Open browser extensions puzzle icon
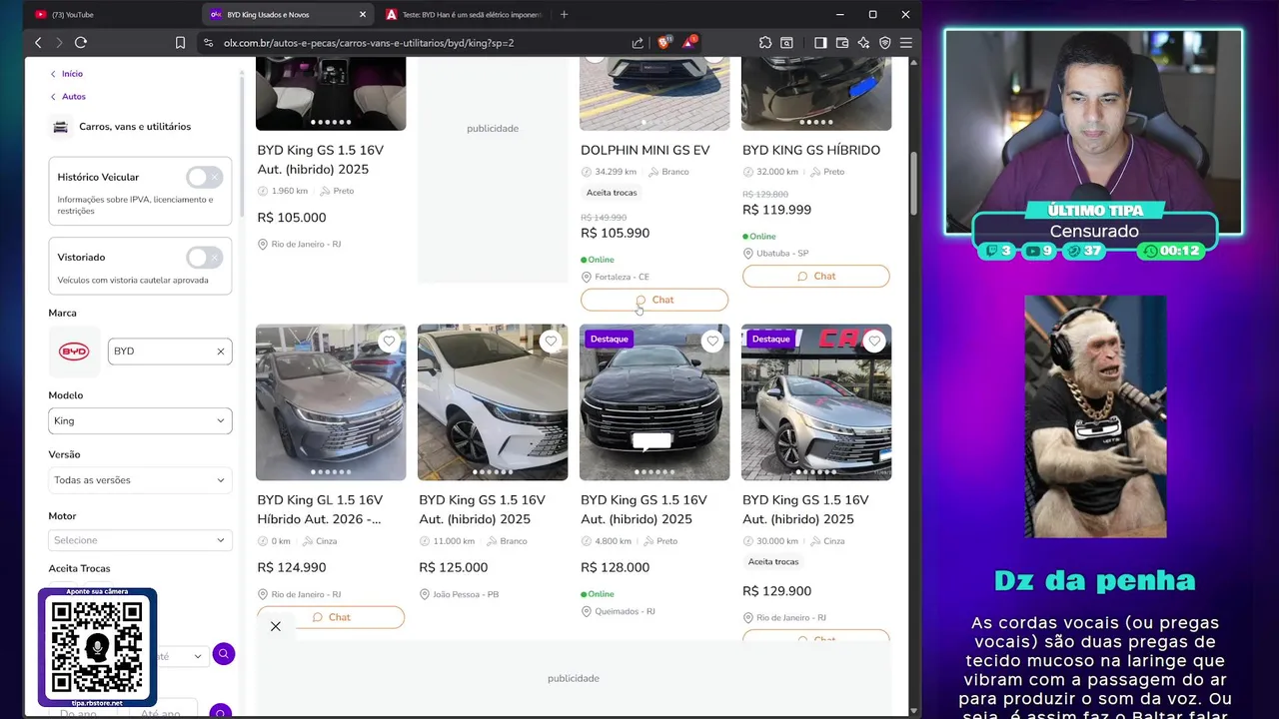Viewport: 1279px width, 719px height. tap(765, 43)
